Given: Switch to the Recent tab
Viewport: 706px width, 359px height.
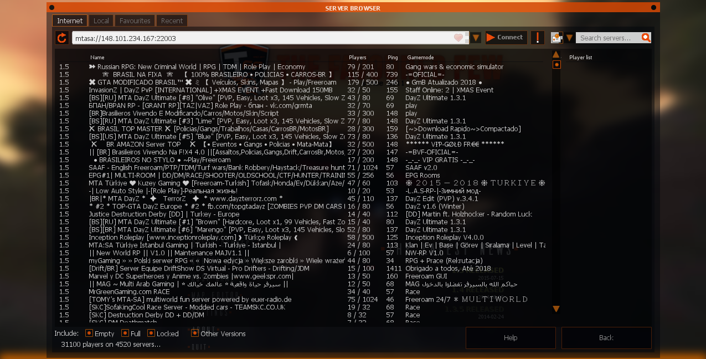Looking at the screenshot, I should pos(172,20).
